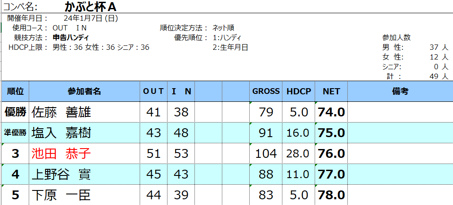Screen dimensions: 453x205
Task: Click the GROSS column header cell
Action: 266,91
